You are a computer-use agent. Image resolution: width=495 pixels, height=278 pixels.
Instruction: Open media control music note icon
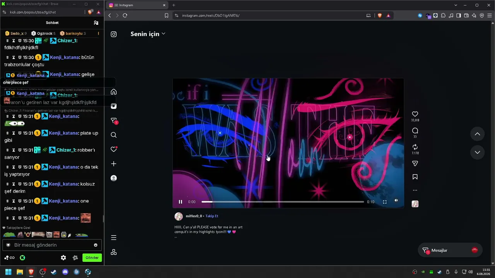coord(451,15)
